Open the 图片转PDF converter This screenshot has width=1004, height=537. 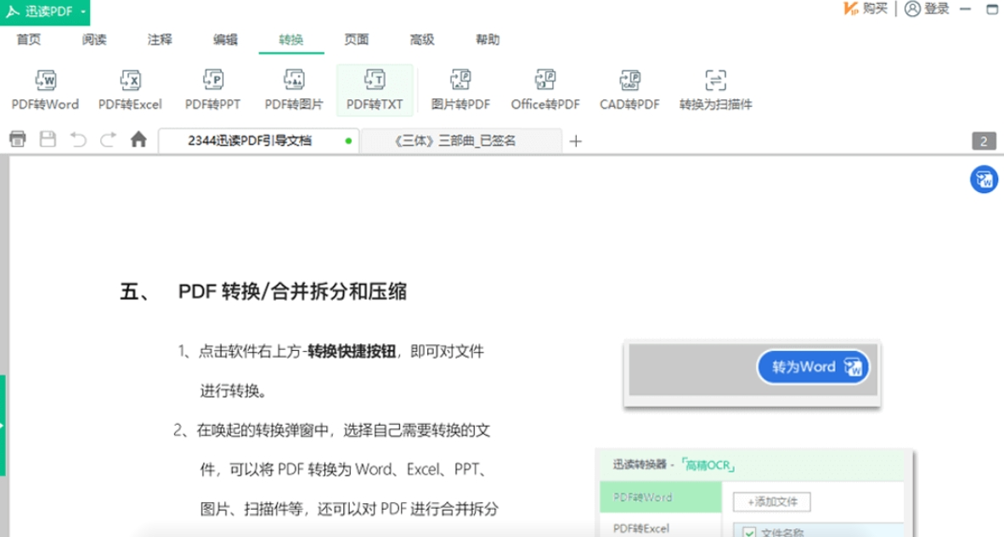point(460,90)
